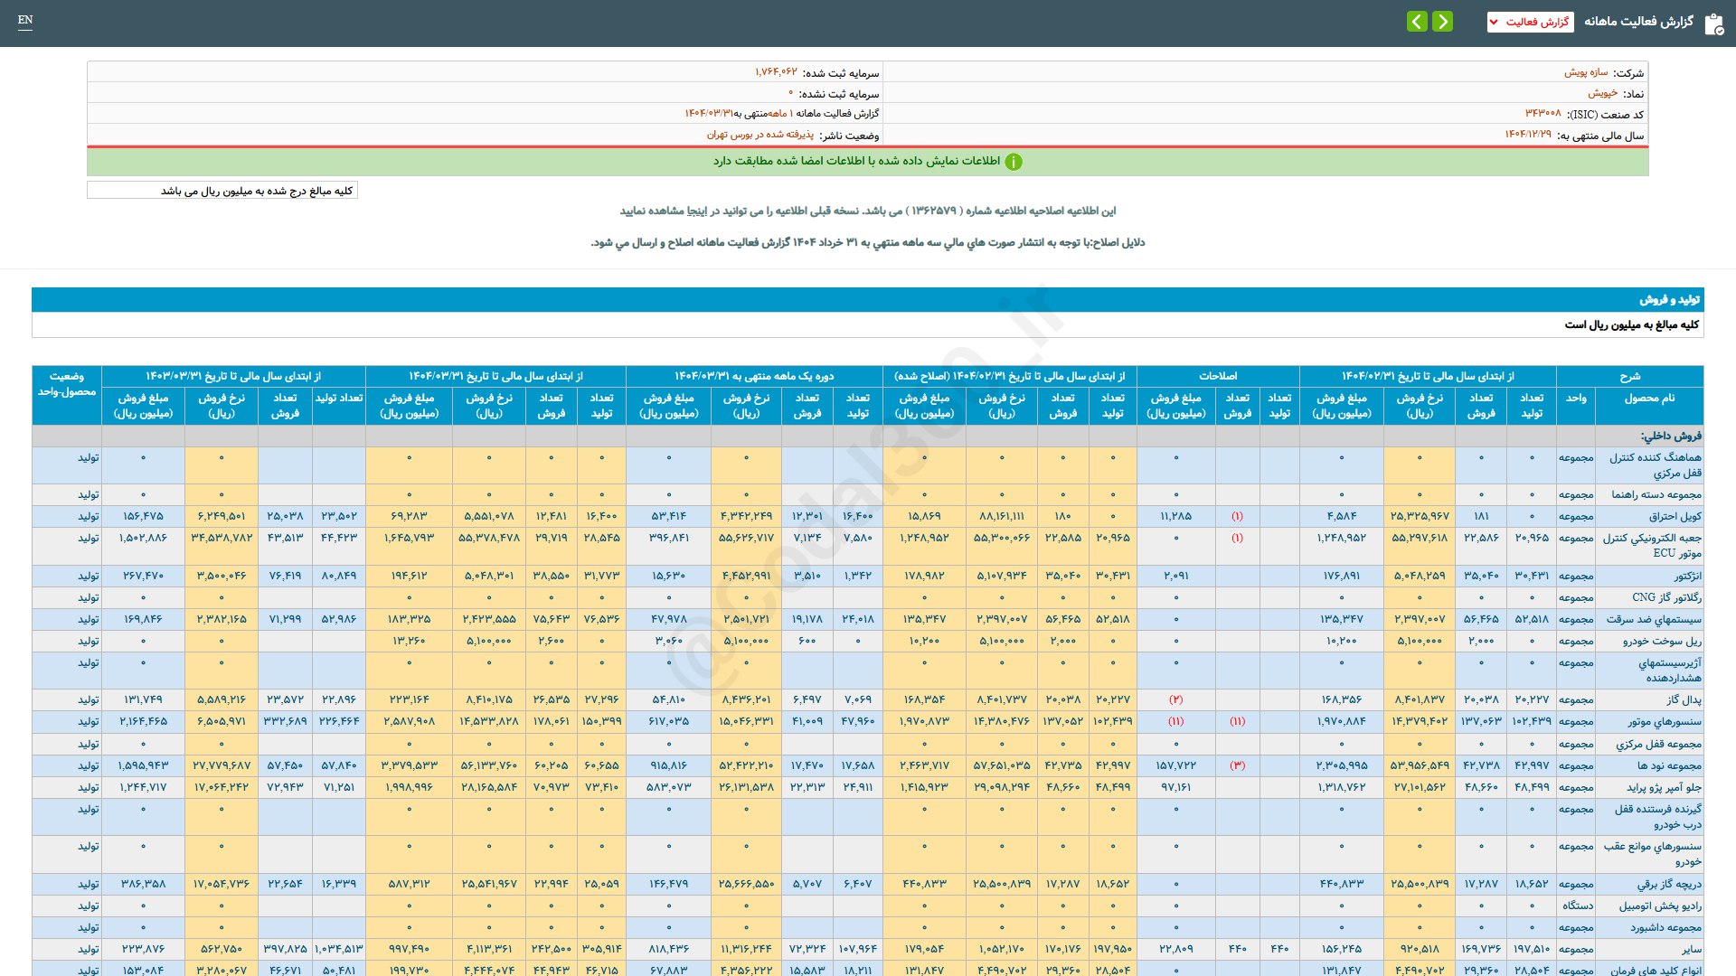Click the وضعیت محصول-واحد column header

67,395
